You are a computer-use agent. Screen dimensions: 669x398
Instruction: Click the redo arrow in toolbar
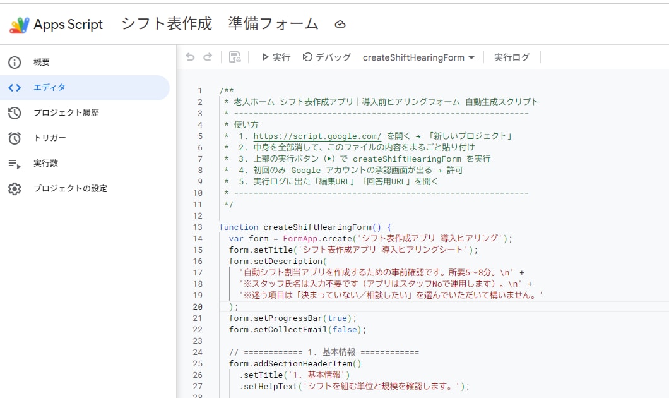pyautogui.click(x=208, y=57)
